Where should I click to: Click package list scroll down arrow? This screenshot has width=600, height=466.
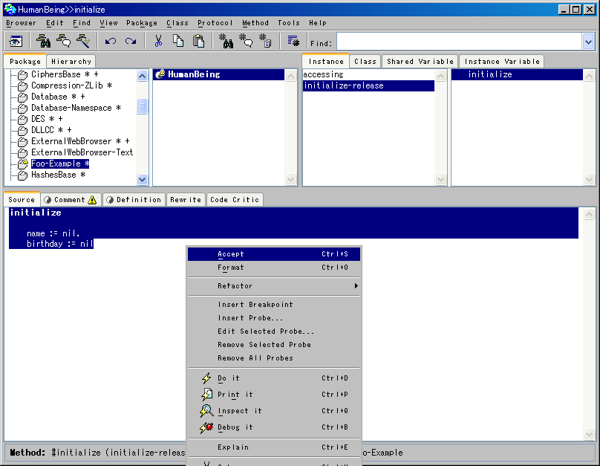(142, 179)
